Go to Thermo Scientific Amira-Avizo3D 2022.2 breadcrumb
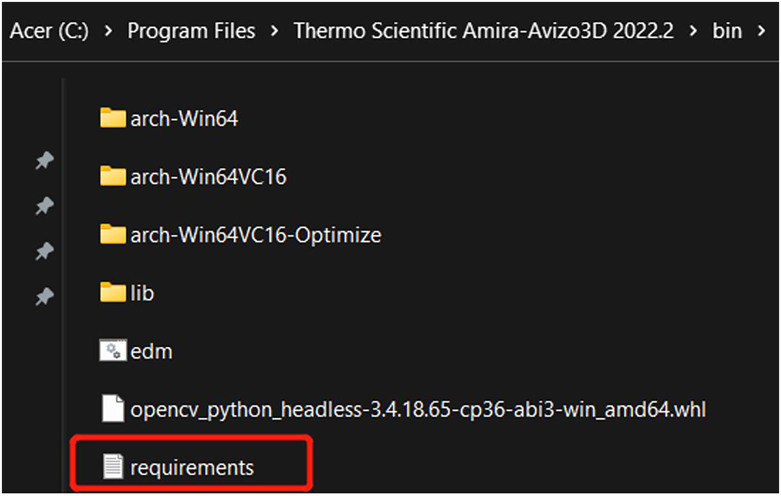The height and width of the screenshot is (496, 781). click(484, 31)
